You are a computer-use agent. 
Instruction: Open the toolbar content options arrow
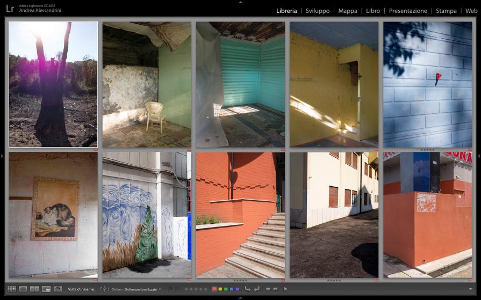[471, 289]
